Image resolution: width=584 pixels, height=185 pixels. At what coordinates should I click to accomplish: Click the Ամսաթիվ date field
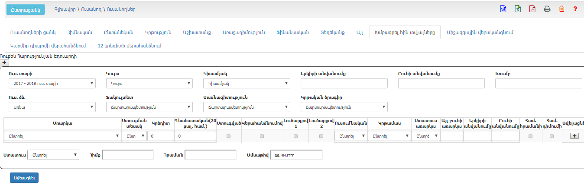(x=296, y=155)
